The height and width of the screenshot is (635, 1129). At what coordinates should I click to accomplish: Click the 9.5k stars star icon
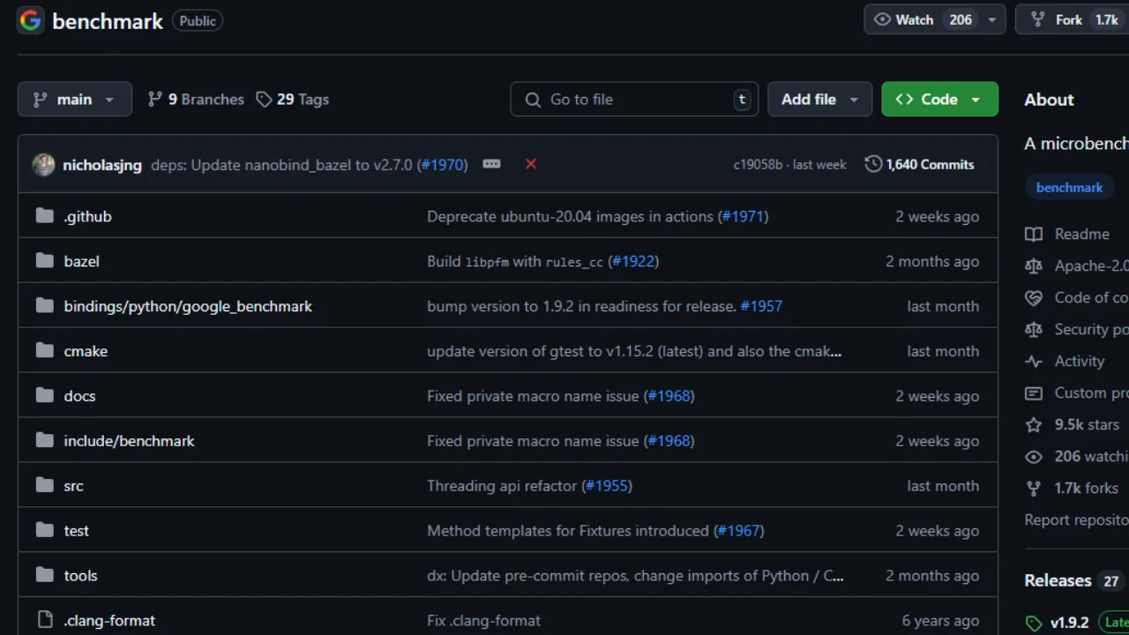pyautogui.click(x=1034, y=424)
